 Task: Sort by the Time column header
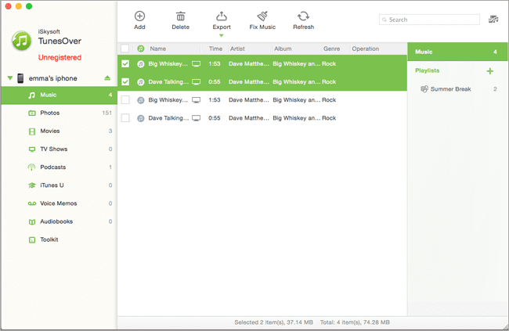215,49
